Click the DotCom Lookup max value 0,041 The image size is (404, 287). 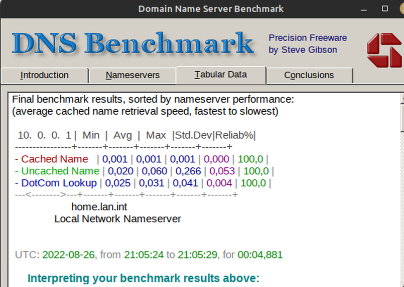(x=185, y=183)
